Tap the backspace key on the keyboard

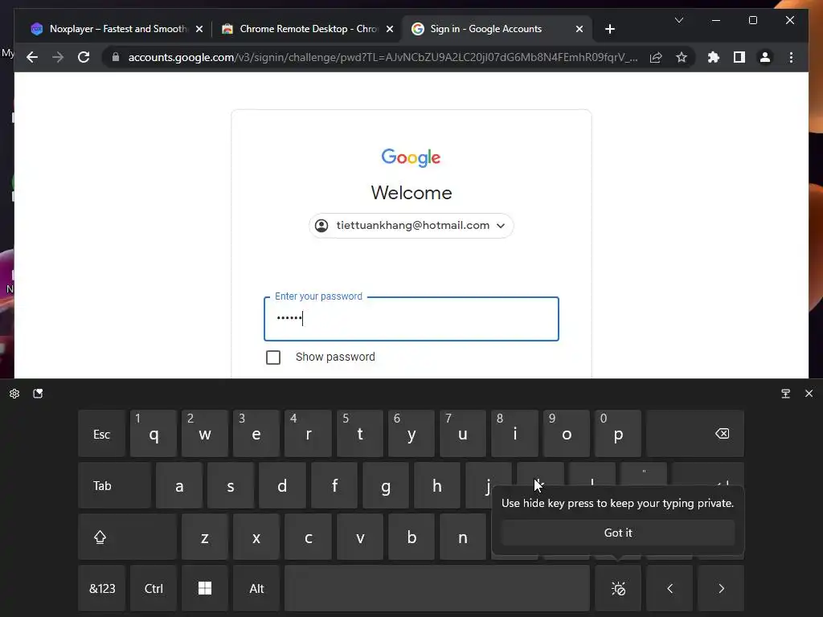(695, 434)
